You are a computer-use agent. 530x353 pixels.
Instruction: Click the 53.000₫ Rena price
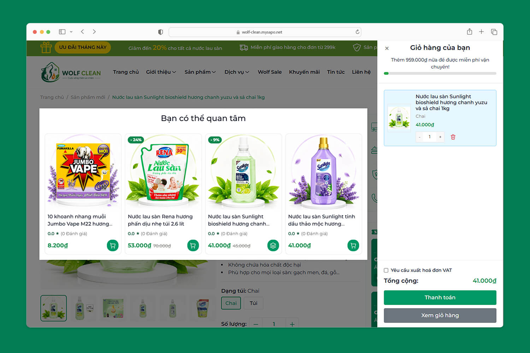point(139,245)
